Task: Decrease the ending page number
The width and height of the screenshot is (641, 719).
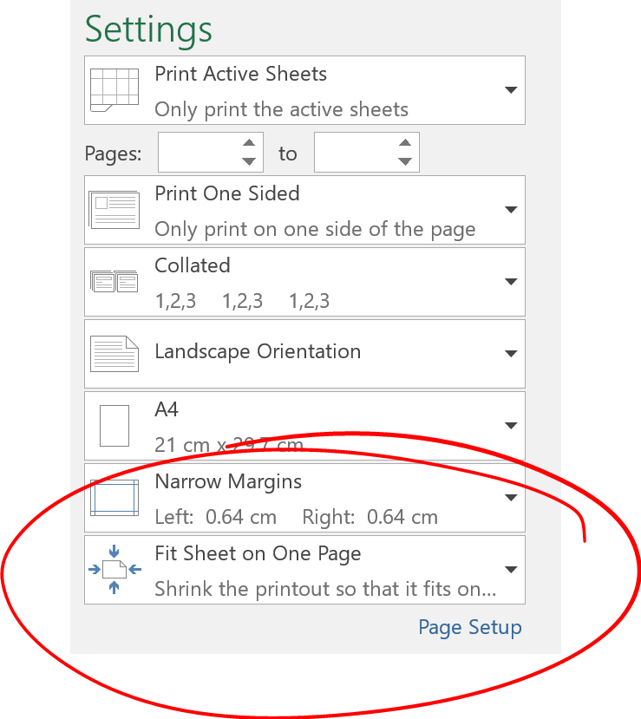Action: [405, 161]
